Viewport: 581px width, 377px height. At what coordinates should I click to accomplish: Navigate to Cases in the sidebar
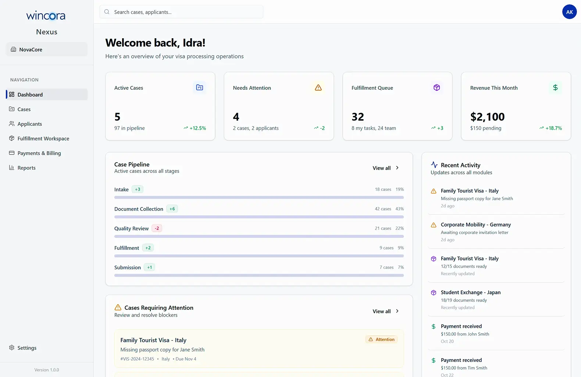24,109
